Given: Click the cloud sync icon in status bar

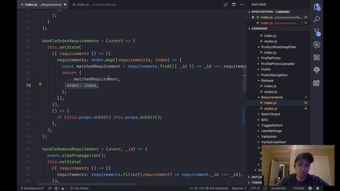Looking at the screenshot, I should 49,188.
